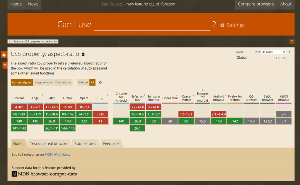The image size is (300, 185).
Task: Open table settings gear next to All
Action: click(x=100, y=82)
